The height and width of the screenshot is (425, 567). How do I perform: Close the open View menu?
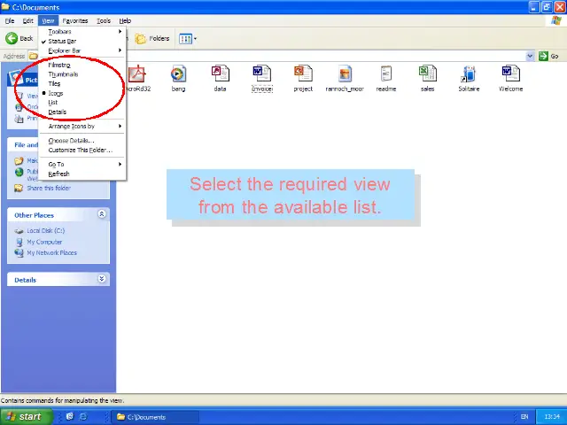coord(48,21)
